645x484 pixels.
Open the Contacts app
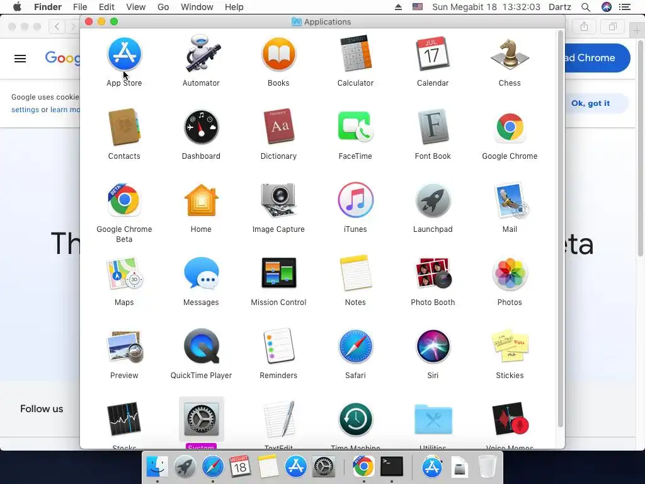click(124, 127)
